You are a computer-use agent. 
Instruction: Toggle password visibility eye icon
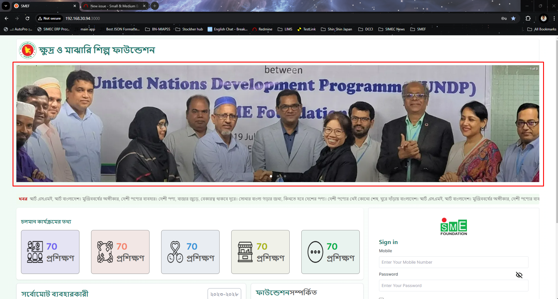(519, 275)
